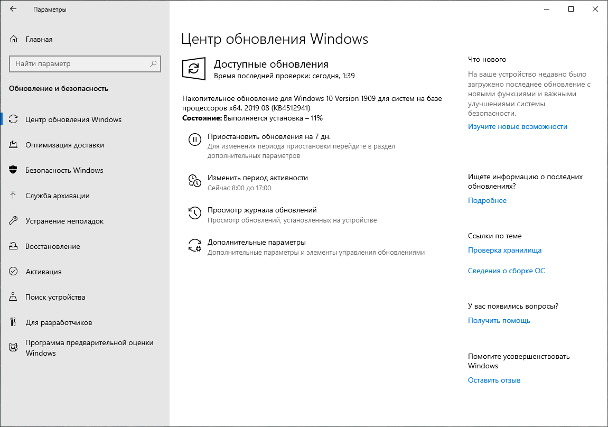Click the Активация checkmark icon
Screen dimensions: 608x427
click(12, 272)
